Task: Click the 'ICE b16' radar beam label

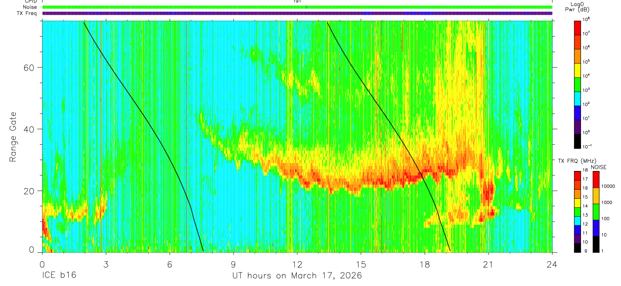Action: click(59, 276)
